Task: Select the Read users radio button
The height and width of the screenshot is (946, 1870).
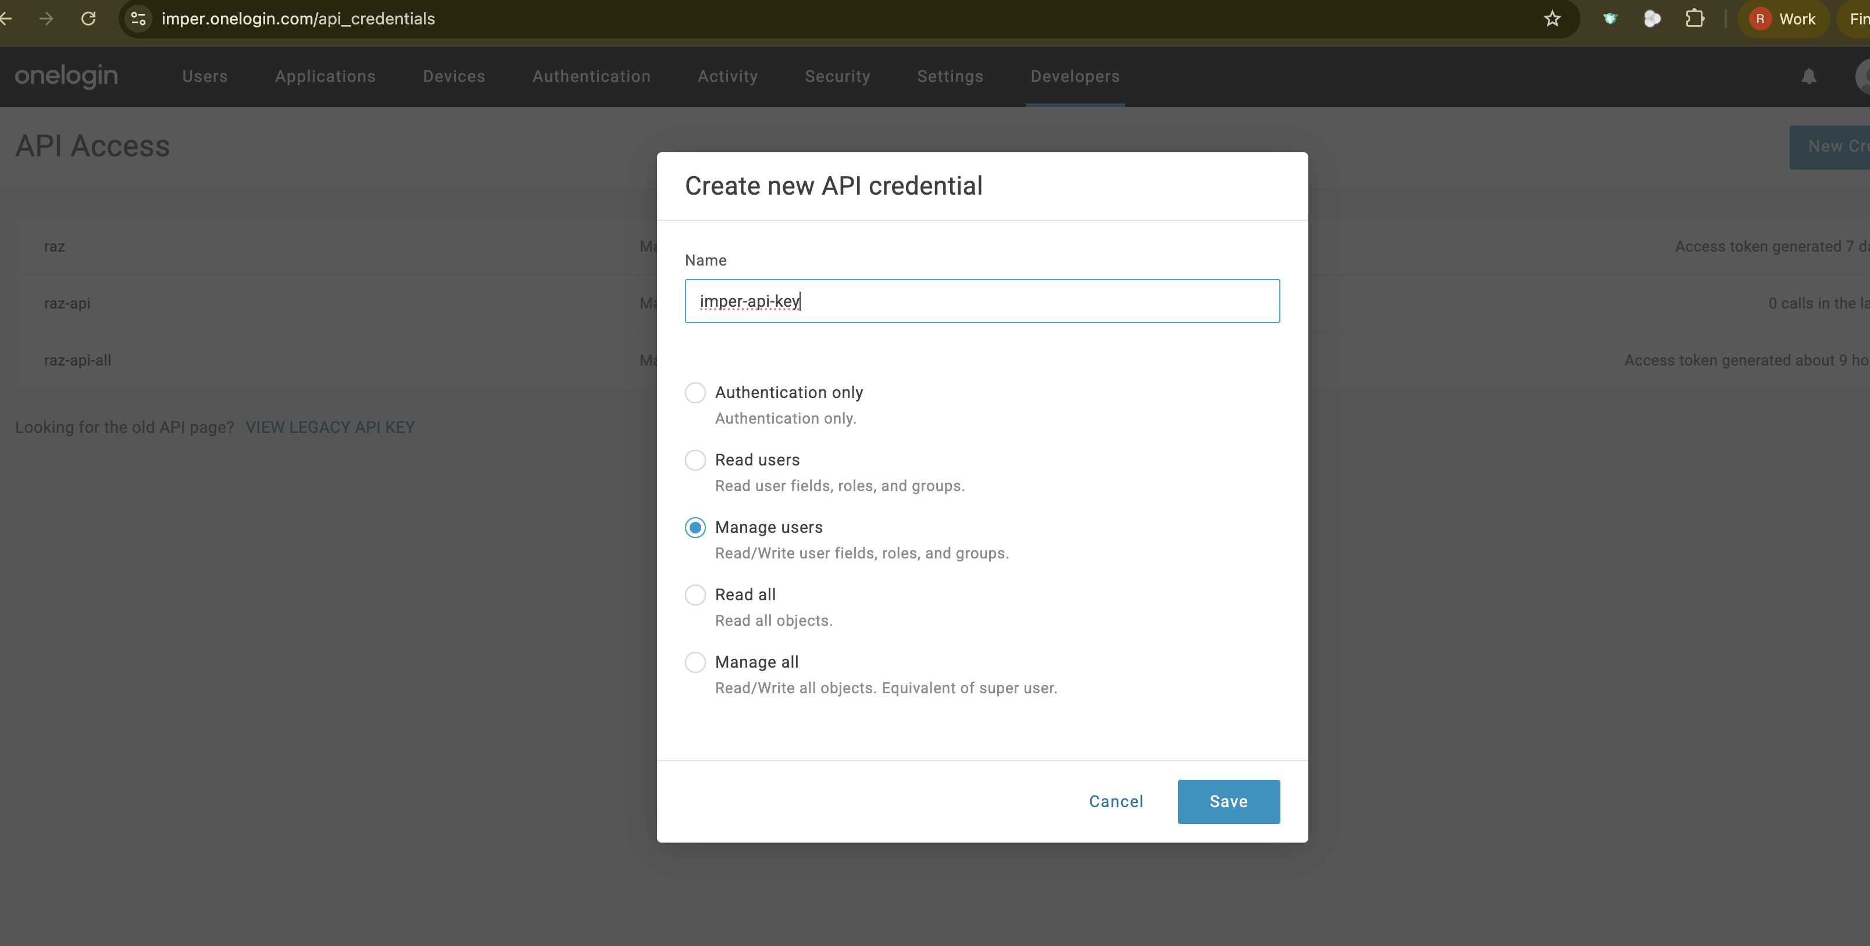Action: pos(695,460)
